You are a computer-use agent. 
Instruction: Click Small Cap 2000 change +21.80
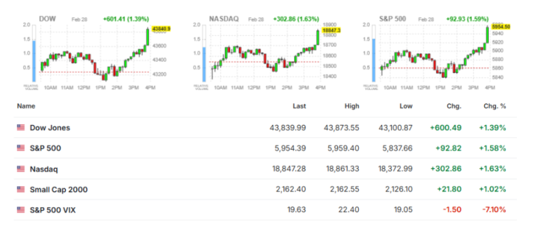coord(449,190)
